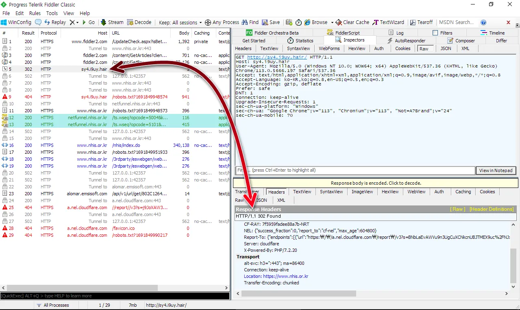This screenshot has width=520, height=310.
Task: Select session 23 alomar.emsisoft.com
Action: [x=115, y=194]
